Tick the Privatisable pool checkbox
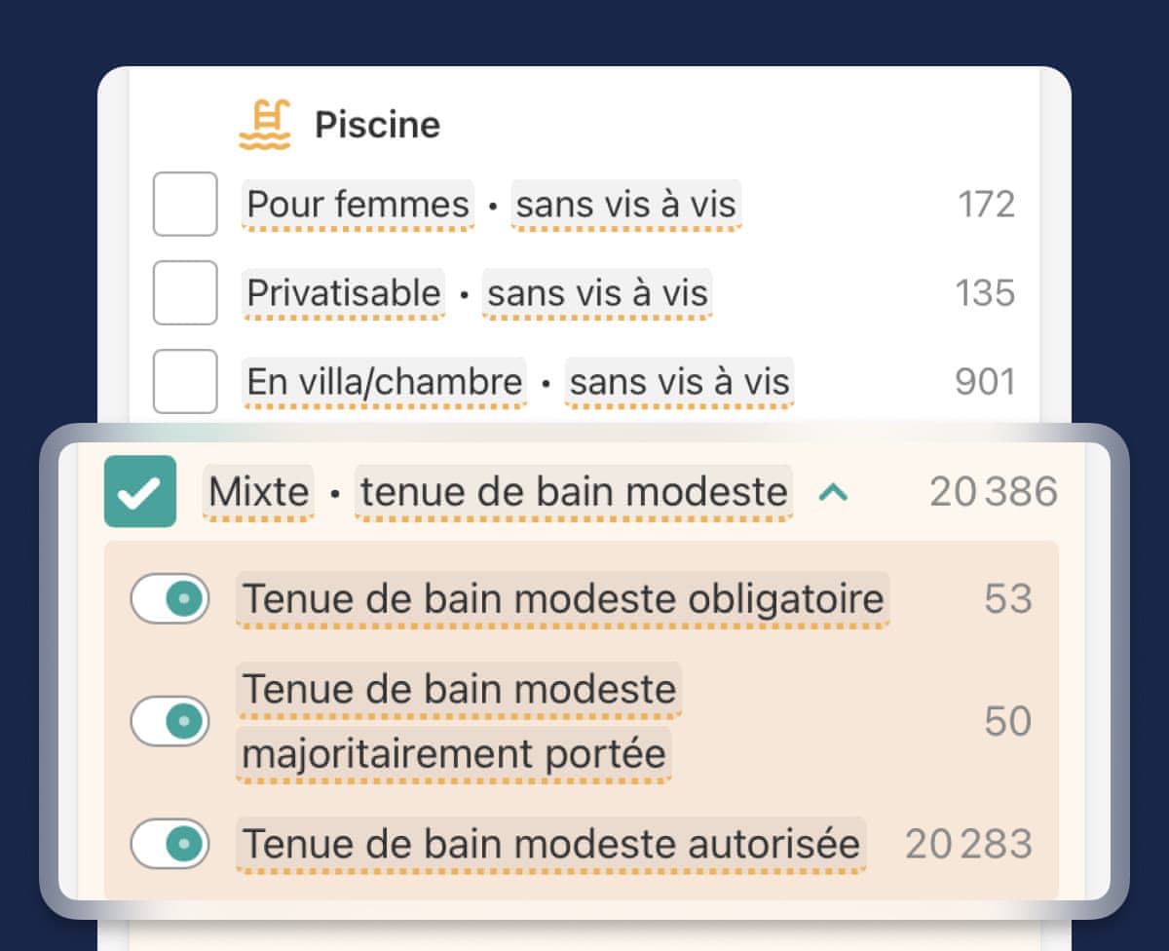 pyautogui.click(x=185, y=292)
